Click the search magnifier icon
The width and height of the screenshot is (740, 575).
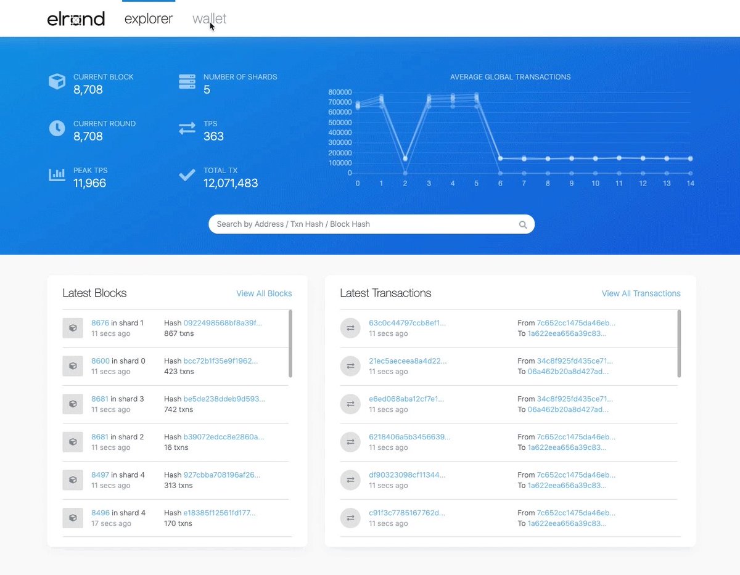523,225
